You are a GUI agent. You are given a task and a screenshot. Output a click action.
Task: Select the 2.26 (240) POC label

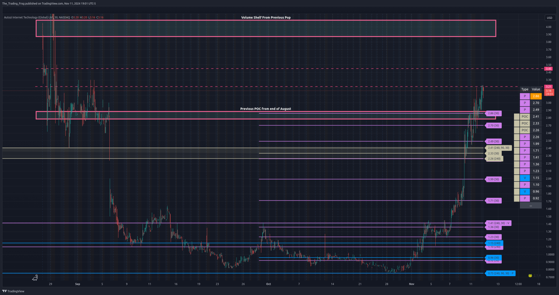[494, 159]
